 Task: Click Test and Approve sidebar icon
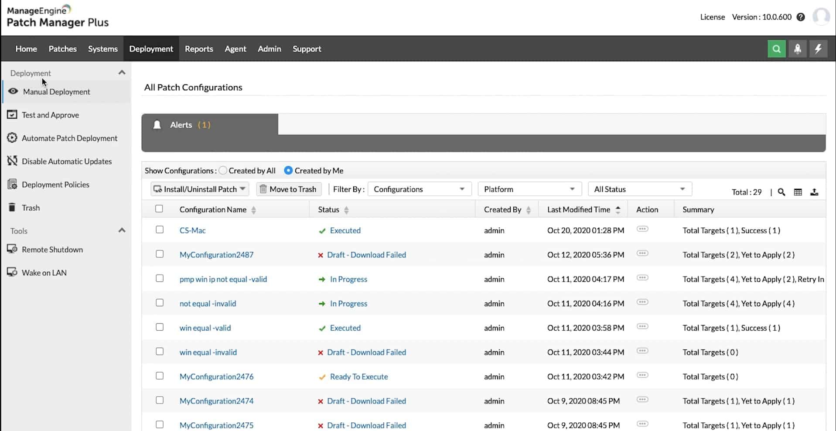[12, 115]
